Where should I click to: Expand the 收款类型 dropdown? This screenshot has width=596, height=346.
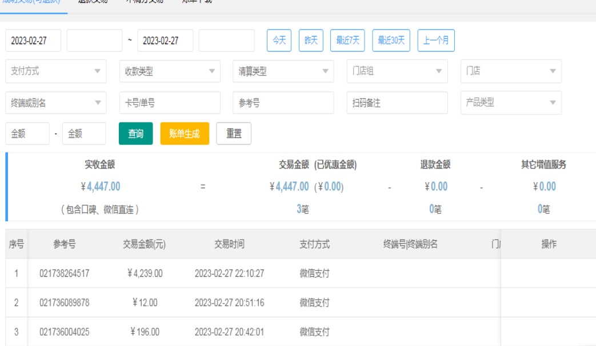pyautogui.click(x=169, y=71)
